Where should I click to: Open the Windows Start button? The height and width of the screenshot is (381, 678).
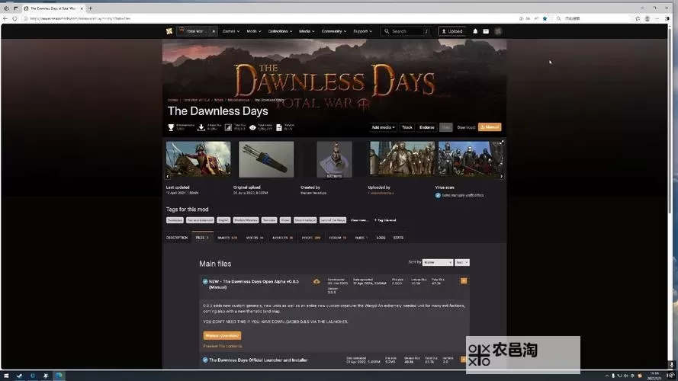tap(6, 376)
